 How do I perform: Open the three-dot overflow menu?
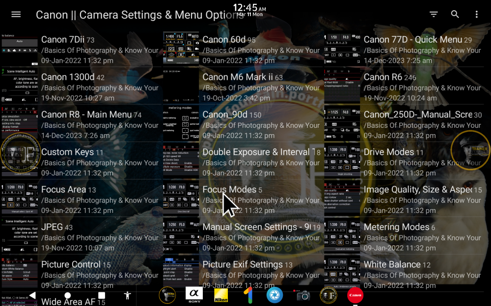(476, 14)
